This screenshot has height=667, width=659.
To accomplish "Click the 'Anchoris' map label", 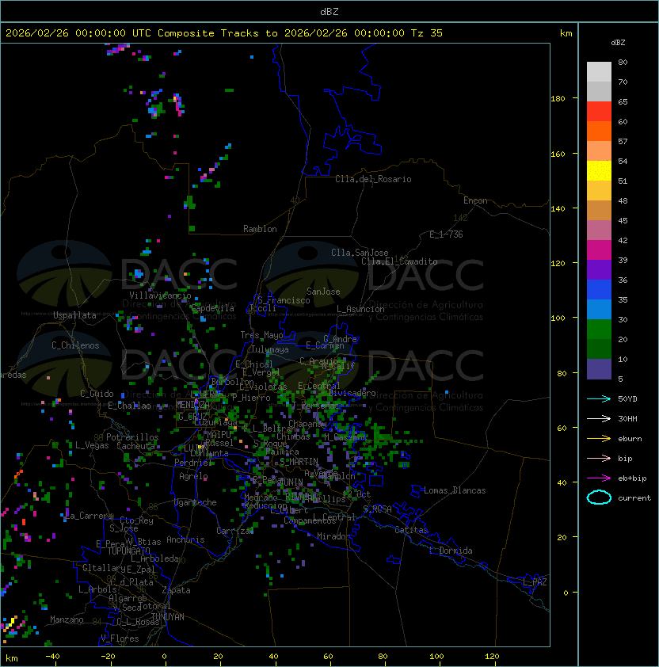I will [x=185, y=539].
